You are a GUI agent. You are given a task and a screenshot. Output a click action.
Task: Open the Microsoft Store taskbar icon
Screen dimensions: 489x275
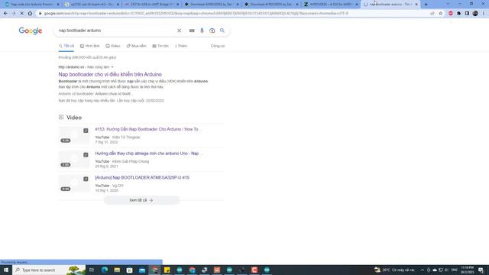[129, 270]
